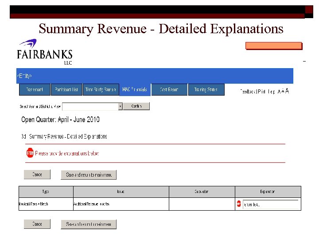The width and height of the screenshot is (319, 239).
Task: Click the Issue column header
Action: [121, 192]
